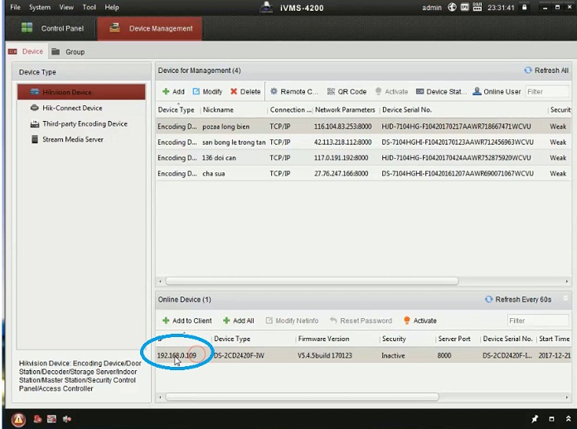Open the Control Panel tab
Image resolution: width=577 pixels, height=429 pixels.
(54, 28)
